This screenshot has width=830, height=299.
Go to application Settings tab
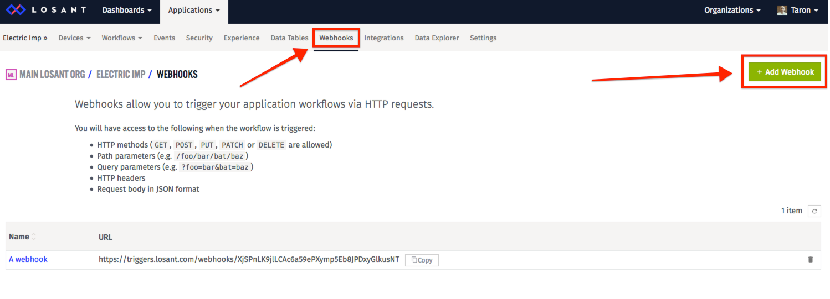pyautogui.click(x=483, y=38)
